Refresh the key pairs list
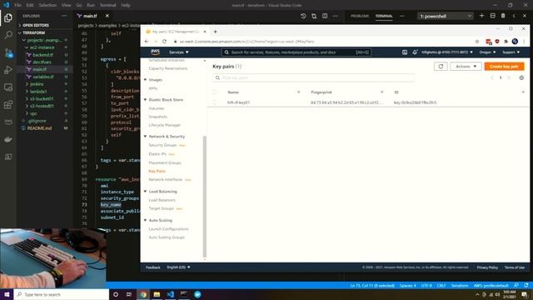The width and height of the screenshot is (533, 300). click(x=441, y=67)
